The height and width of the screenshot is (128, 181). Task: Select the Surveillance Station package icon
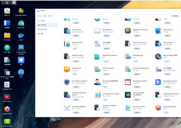[x=67, y=82]
